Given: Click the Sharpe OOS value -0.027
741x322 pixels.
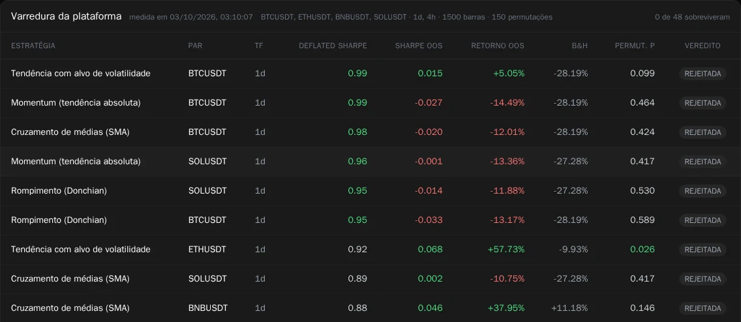Looking at the screenshot, I should [x=429, y=102].
